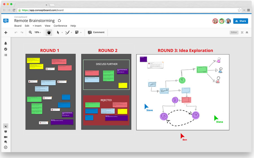Toggle presentation screen icon in sidebar
The image size is (254, 158).
[6, 132]
